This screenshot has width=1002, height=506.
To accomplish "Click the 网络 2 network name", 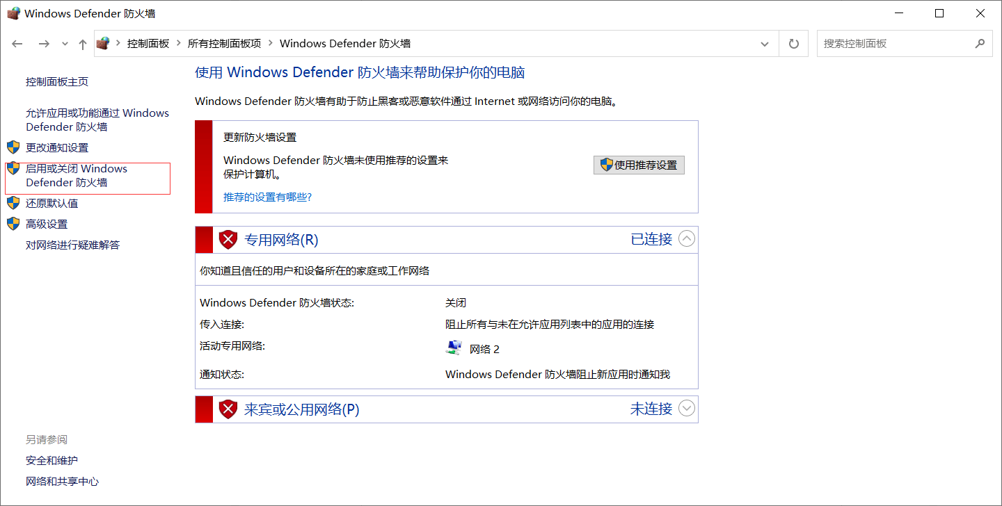I will point(485,349).
